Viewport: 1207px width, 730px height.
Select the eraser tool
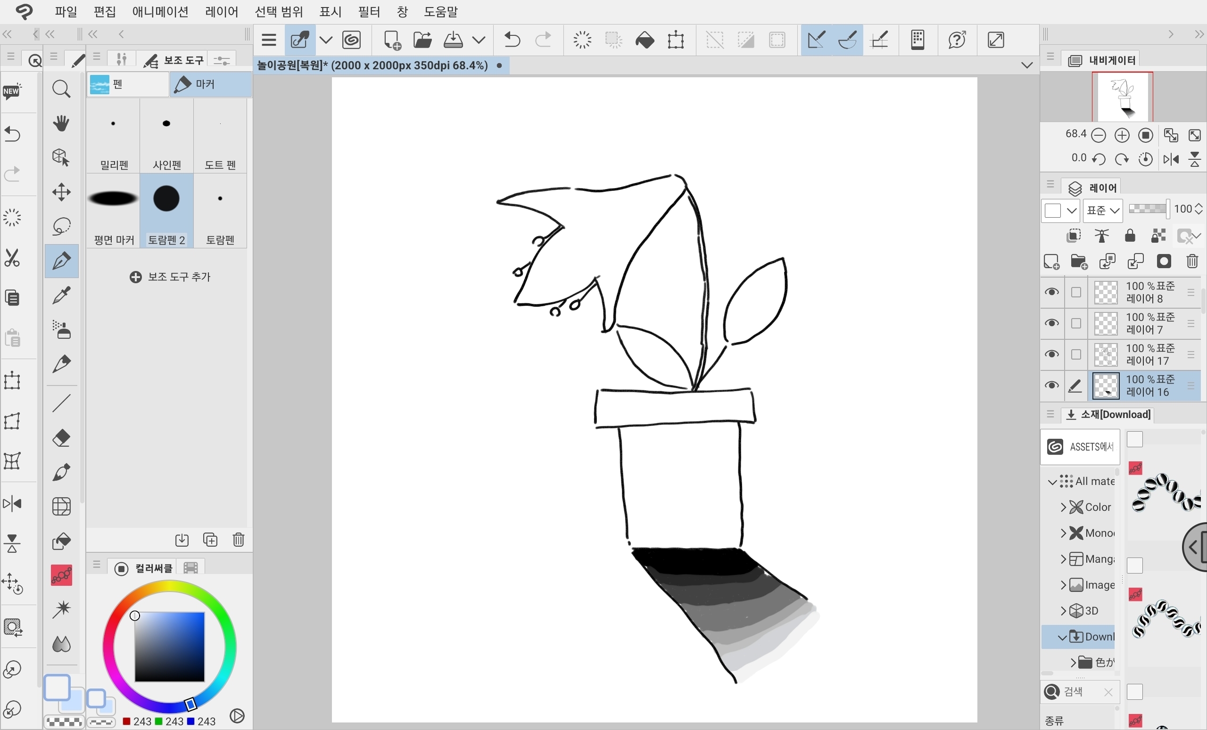click(61, 438)
